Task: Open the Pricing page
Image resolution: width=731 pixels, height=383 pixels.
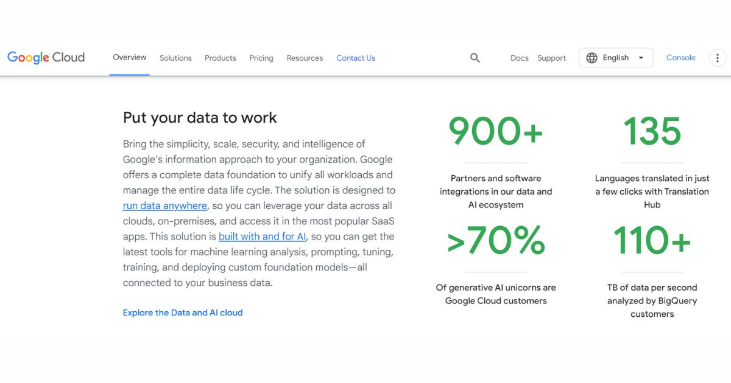Action: click(x=261, y=58)
